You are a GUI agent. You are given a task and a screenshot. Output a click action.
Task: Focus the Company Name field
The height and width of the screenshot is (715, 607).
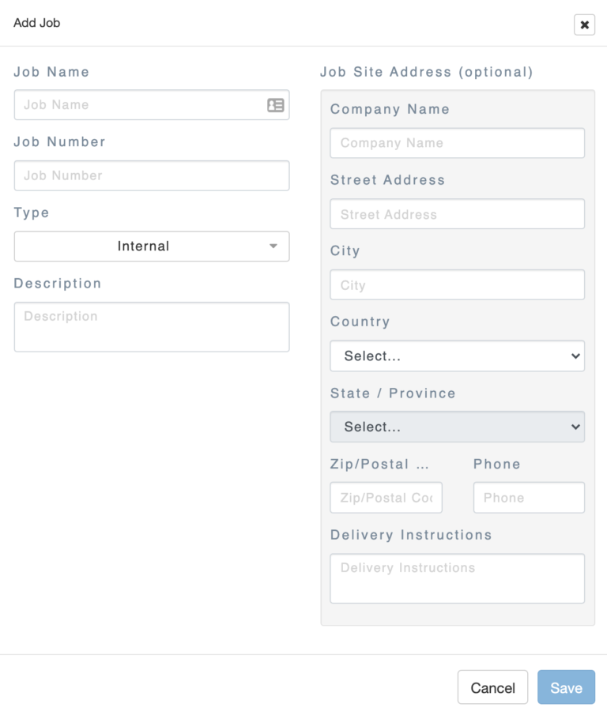pos(457,143)
